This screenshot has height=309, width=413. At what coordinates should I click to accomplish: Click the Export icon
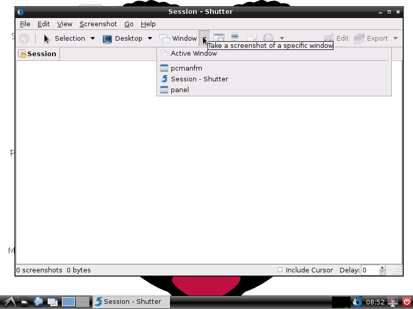359,38
